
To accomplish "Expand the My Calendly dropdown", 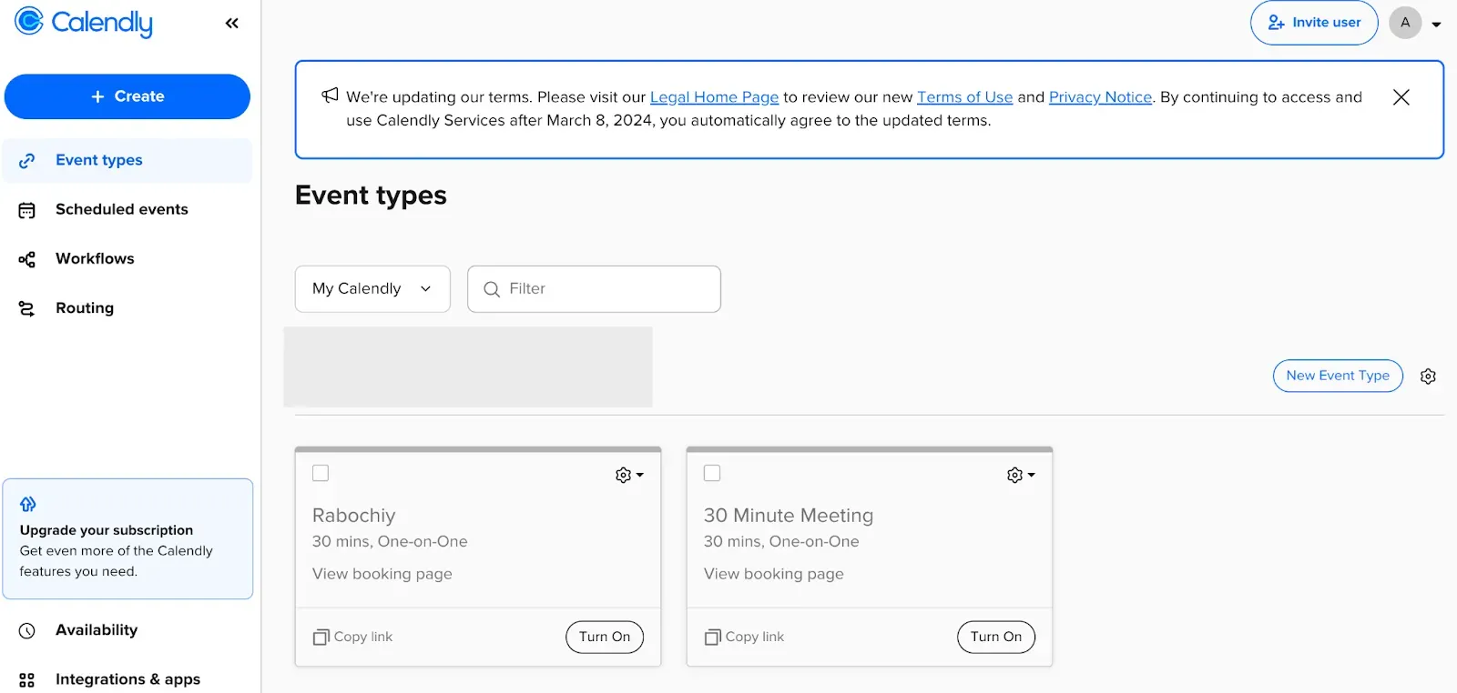I will pos(372,289).
